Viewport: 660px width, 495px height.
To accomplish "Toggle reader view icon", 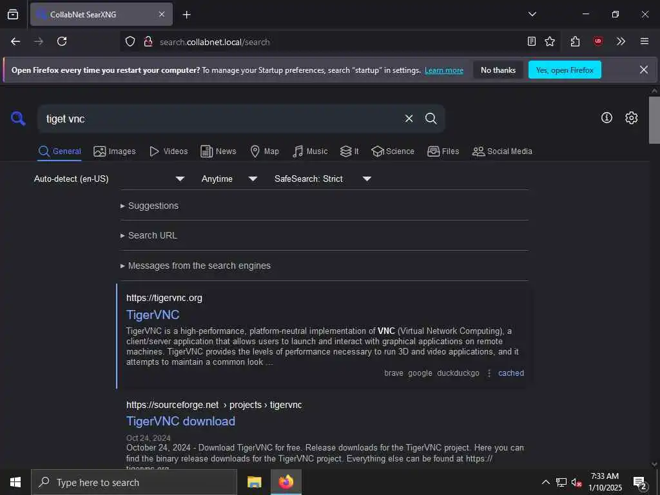I will pos(532,41).
